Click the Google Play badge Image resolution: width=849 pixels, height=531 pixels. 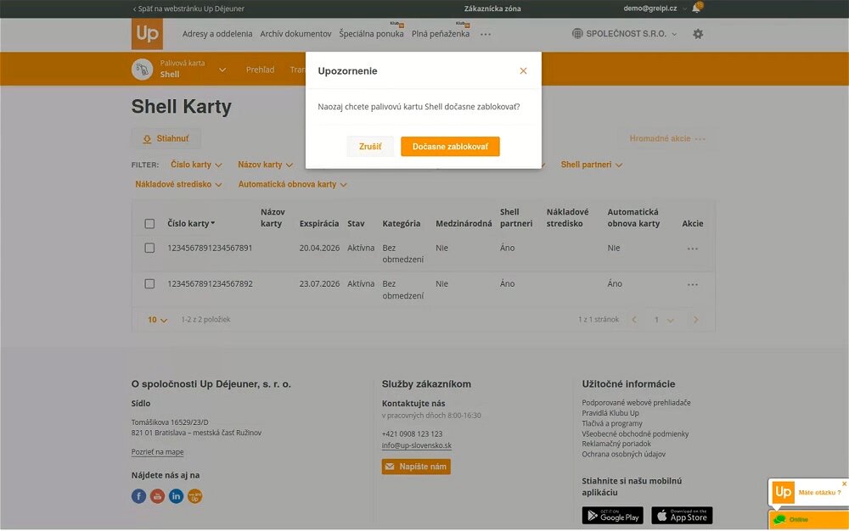pos(612,516)
